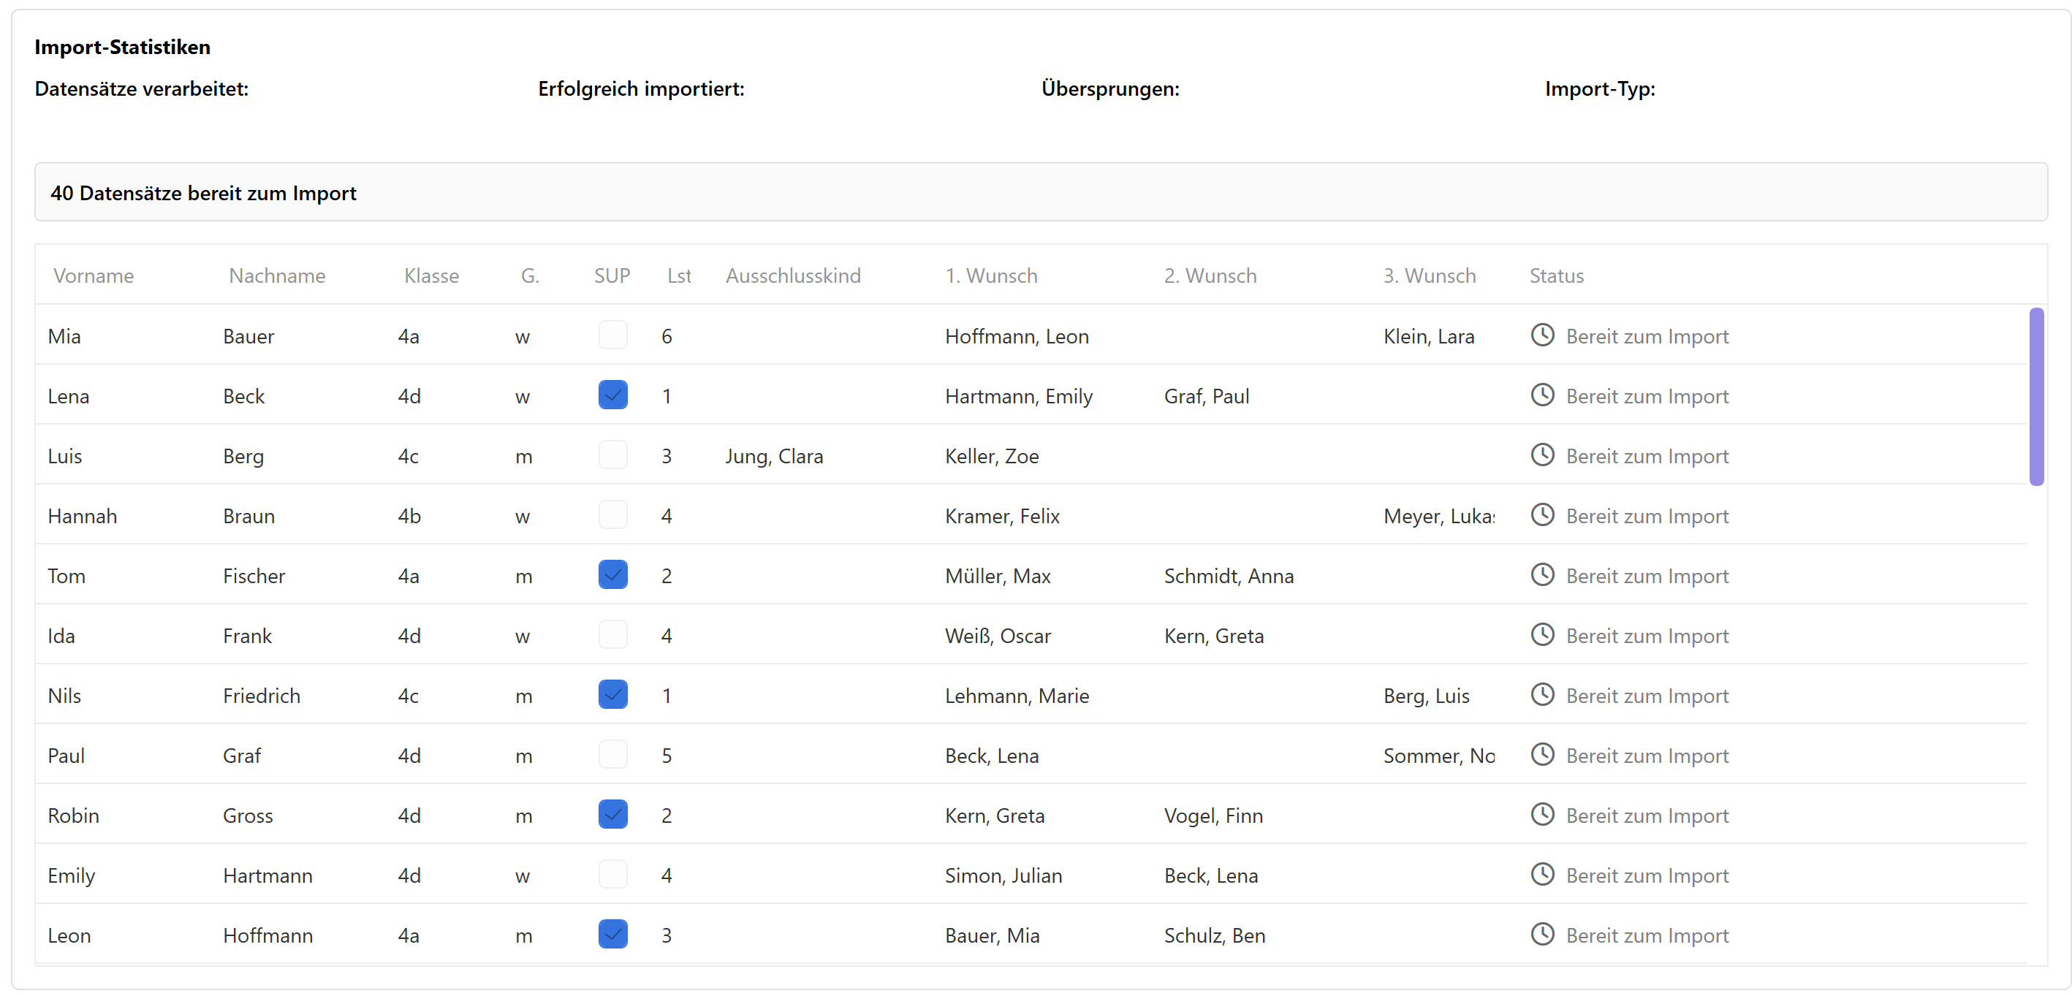The image size is (2072, 996).
Task: Click the Ausschlusskind column header
Action: click(792, 276)
